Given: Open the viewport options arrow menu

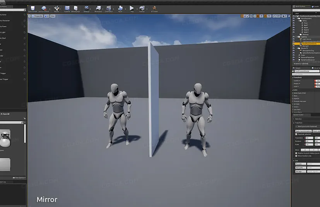Looking at the screenshot, I should tap(29, 16).
